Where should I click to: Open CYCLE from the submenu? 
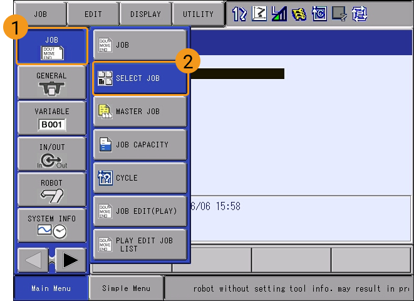point(140,178)
